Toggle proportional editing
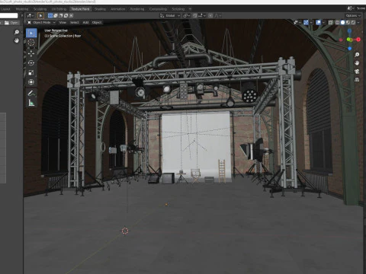The height and width of the screenshot is (274, 366). (210, 16)
